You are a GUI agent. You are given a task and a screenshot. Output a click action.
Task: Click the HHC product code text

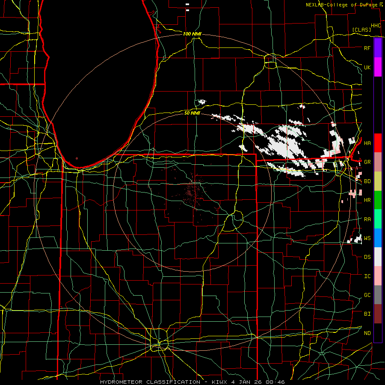click(376, 26)
